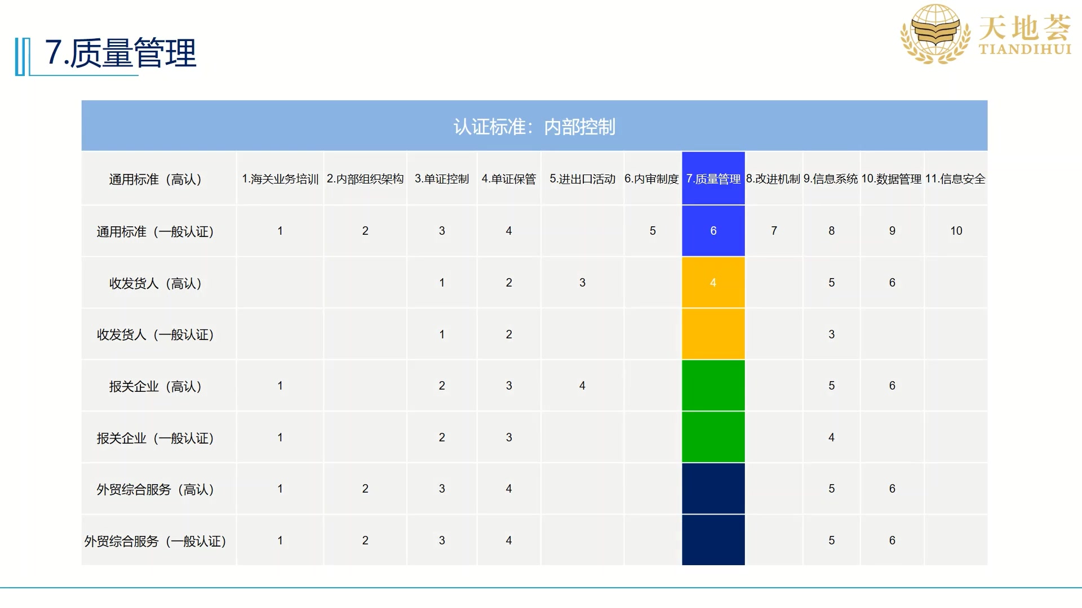Click value 1 under 海关业务培训 in 报关企业（高认）

[280, 386]
